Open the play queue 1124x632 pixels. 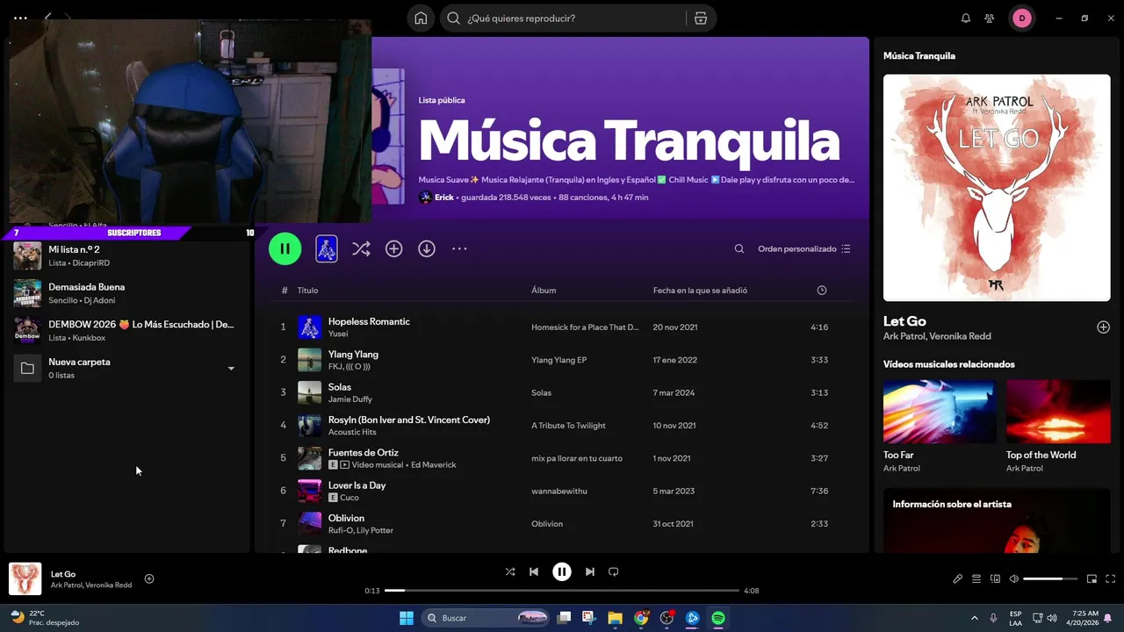(x=976, y=578)
